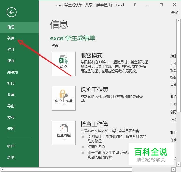Viewport: 181px width, 172px height.
Task: Maximize the Excel window
Action: pos(161,5)
